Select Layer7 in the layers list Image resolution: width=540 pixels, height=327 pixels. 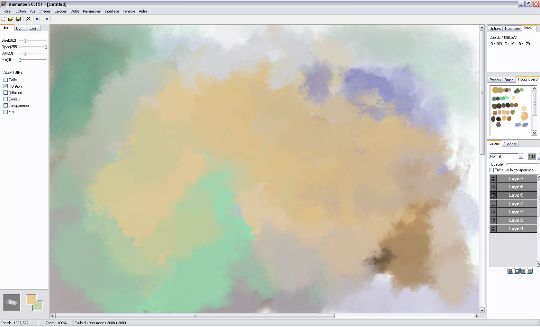(x=516, y=178)
